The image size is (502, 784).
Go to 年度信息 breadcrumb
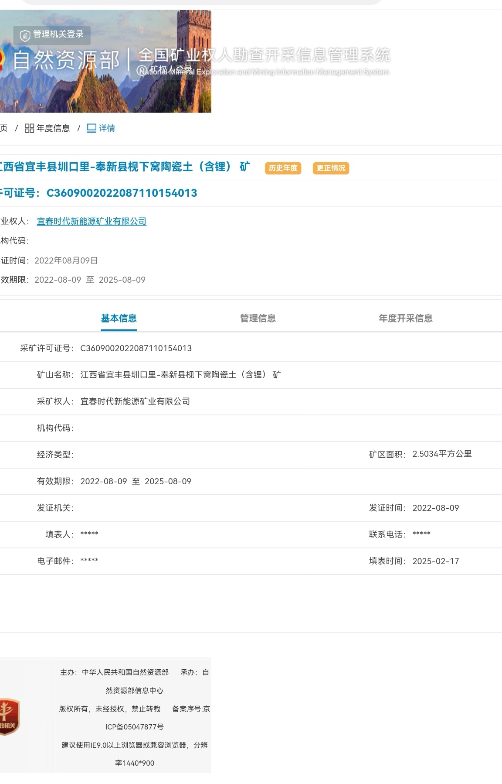coord(53,128)
